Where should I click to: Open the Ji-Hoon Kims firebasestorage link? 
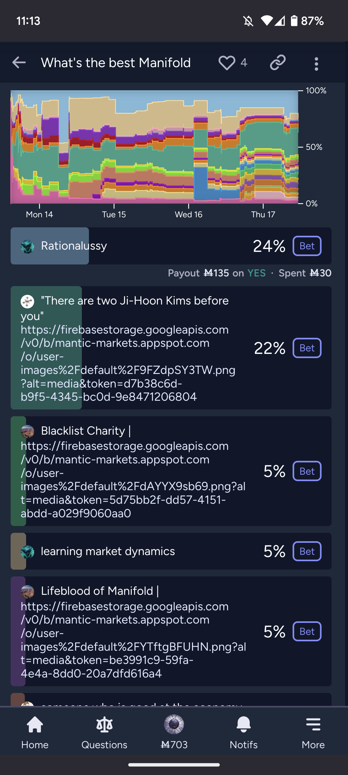tap(125, 363)
